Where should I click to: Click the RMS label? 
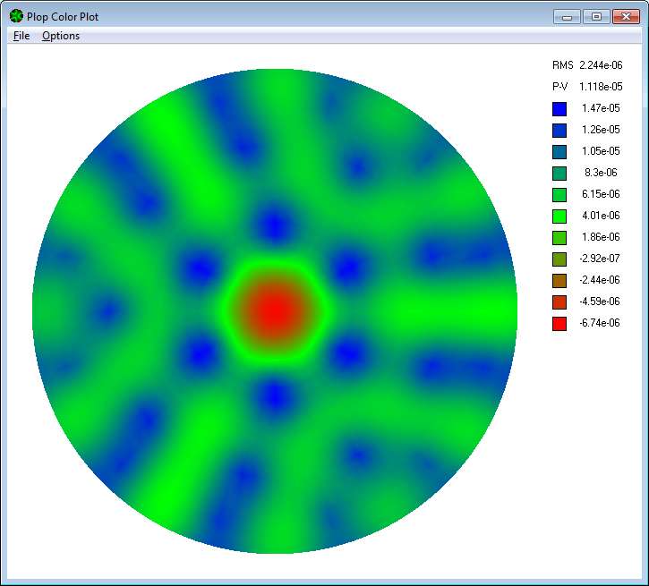562,65
